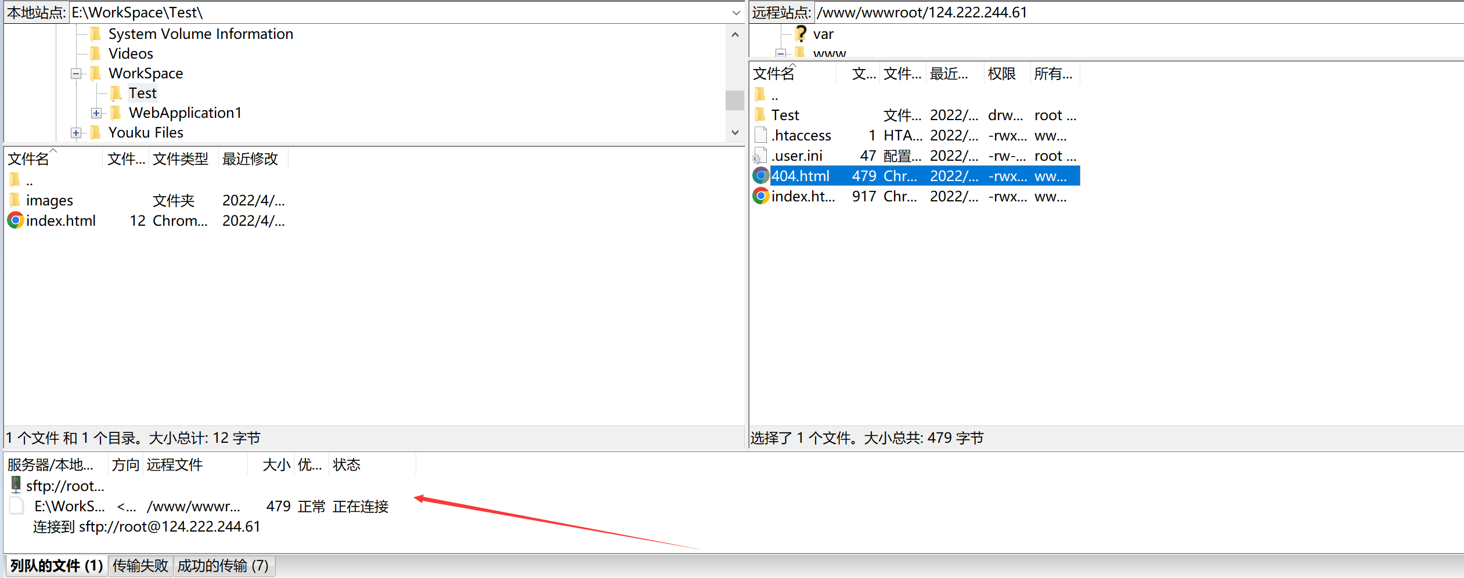This screenshot has height=578, width=1464.
Task: Select WorkSpace in the local folder tree
Action: tap(146, 73)
